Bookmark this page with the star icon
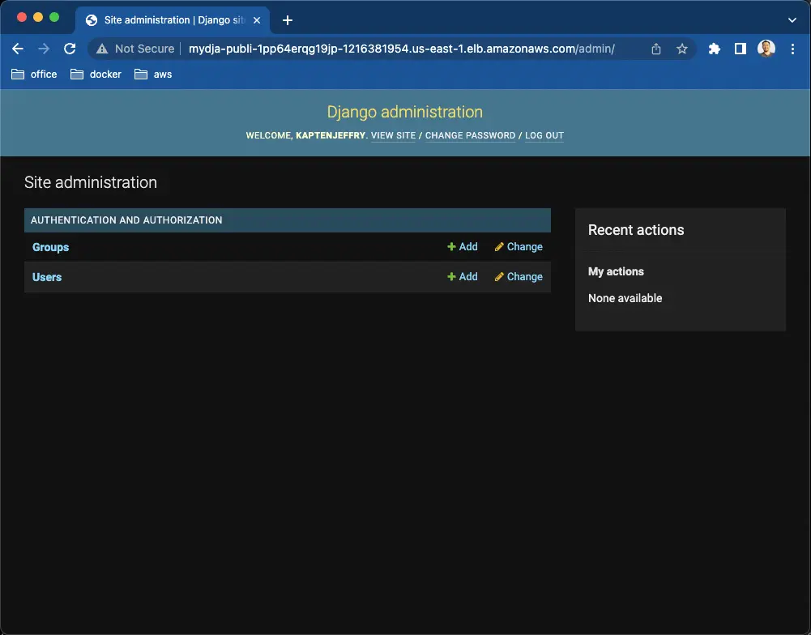 click(x=681, y=49)
